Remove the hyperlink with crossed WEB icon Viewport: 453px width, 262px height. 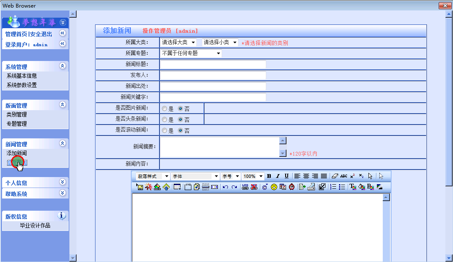[x=254, y=187]
